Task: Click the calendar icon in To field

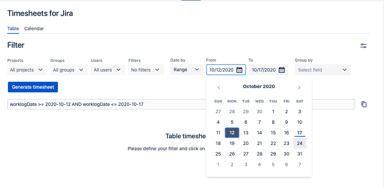Action: tap(282, 70)
